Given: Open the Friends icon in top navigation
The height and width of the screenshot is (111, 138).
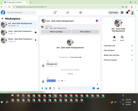Looking at the screenshot, I should [x=68, y=12].
